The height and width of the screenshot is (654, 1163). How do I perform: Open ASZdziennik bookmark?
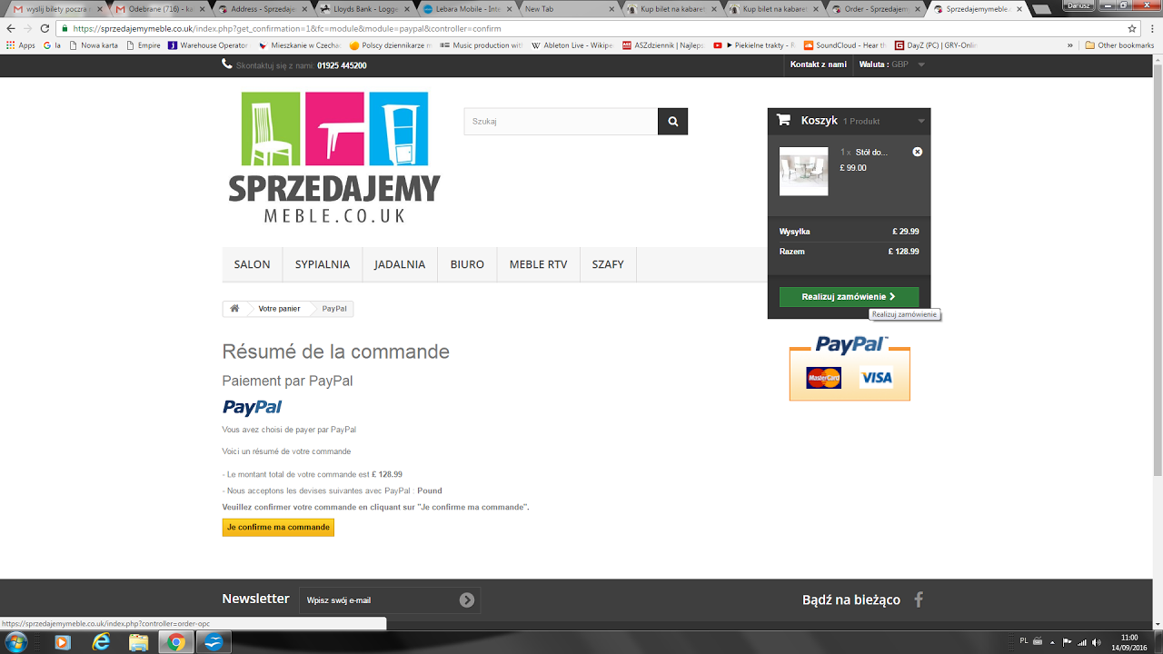[x=663, y=45]
